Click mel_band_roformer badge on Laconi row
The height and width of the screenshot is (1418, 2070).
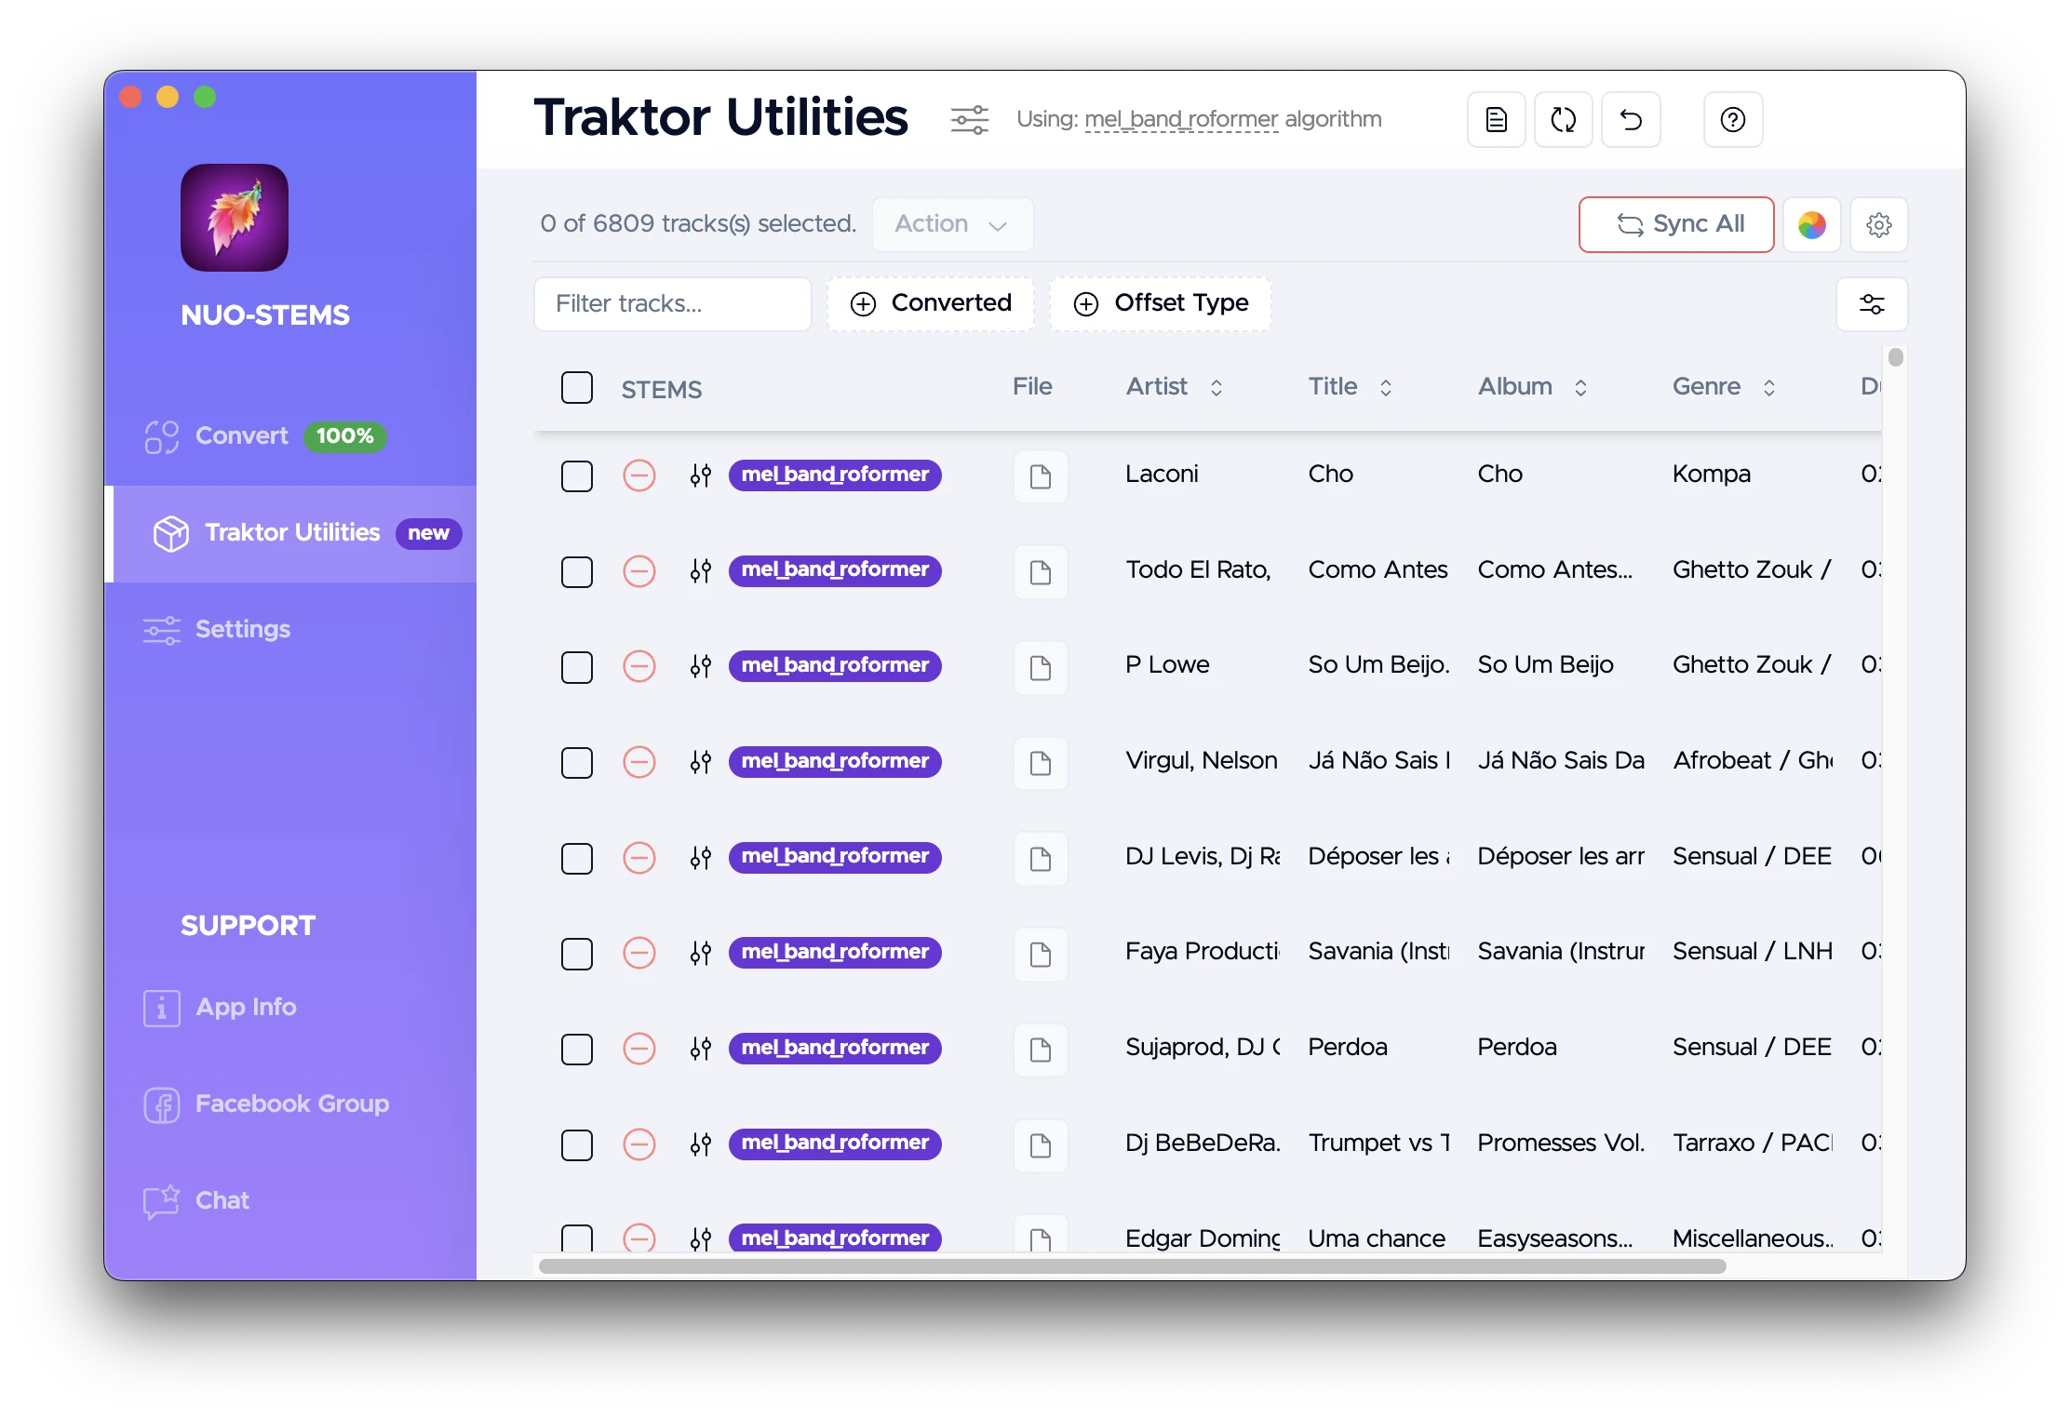834,475
